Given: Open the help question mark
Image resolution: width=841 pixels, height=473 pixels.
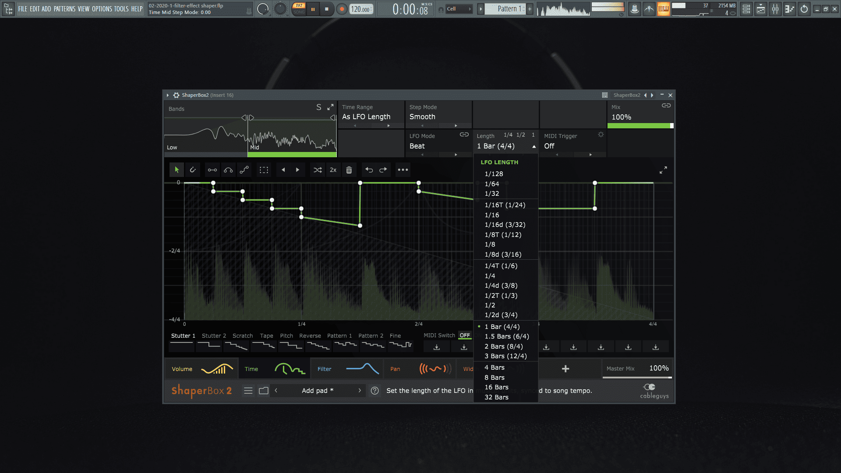Looking at the screenshot, I should click(375, 391).
